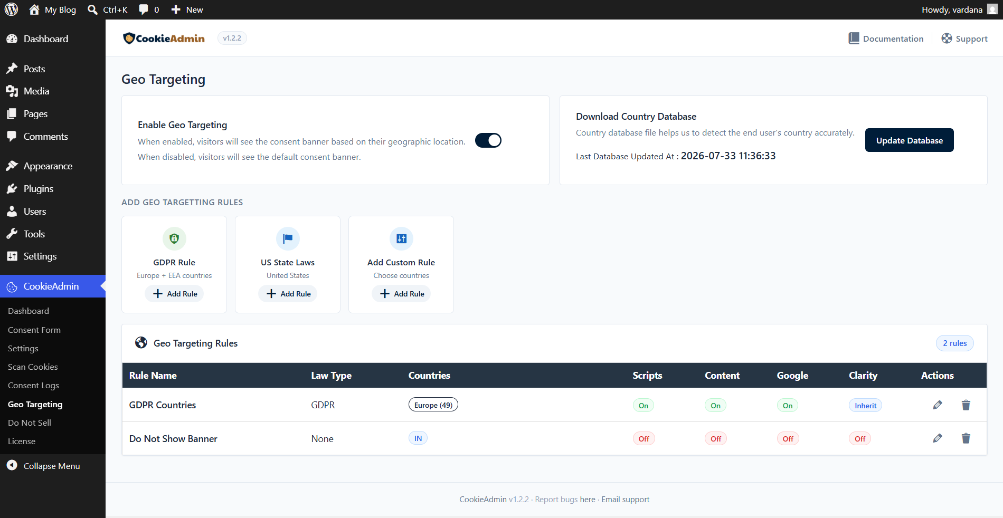Click the v1.2.2 version badge
Screen dimensions: 1003x518
pyautogui.click(x=232, y=38)
